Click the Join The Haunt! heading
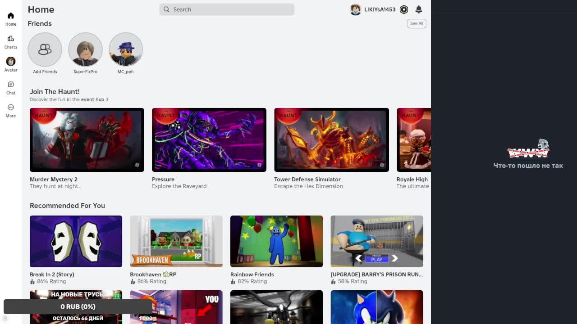The image size is (577, 324). coord(55,92)
